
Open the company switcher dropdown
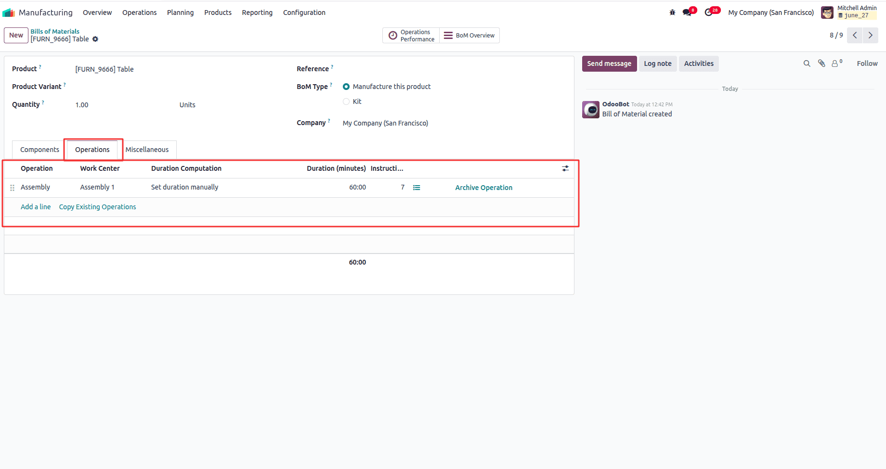[771, 13]
